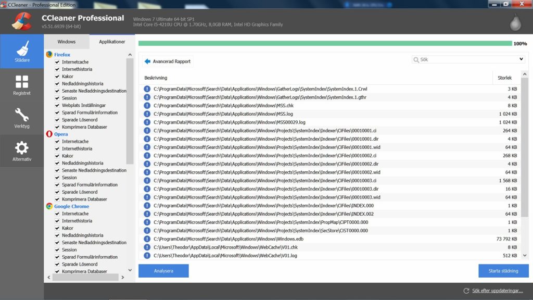Switch to the Windows tab
The image size is (533, 300).
coord(66,42)
